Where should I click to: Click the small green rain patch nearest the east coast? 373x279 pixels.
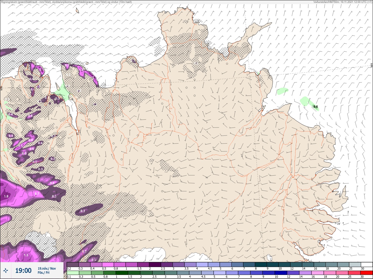(x=282, y=91)
